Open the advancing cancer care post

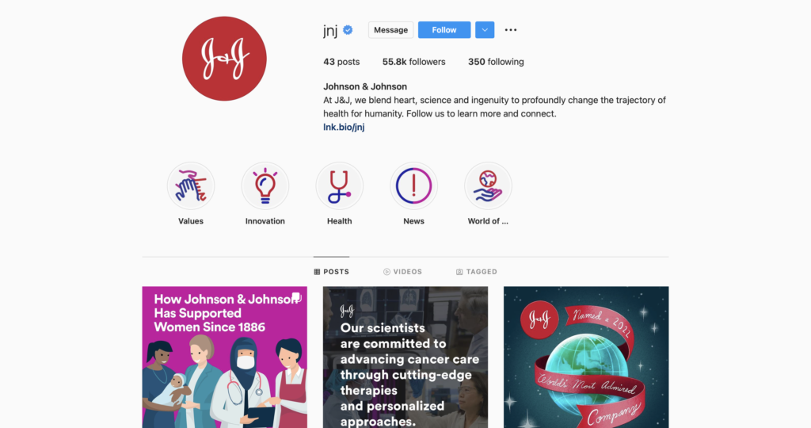pos(405,357)
